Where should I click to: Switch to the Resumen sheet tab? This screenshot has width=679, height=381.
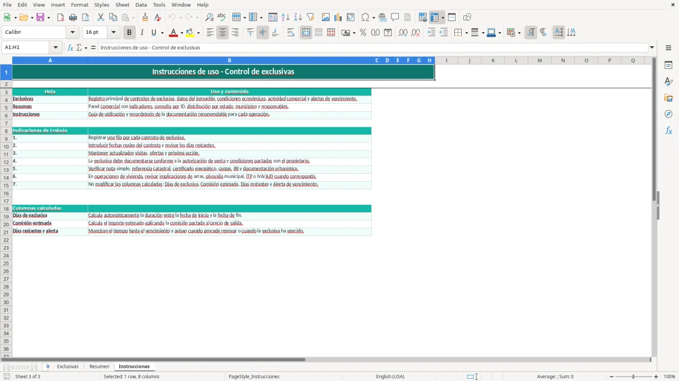pos(99,367)
